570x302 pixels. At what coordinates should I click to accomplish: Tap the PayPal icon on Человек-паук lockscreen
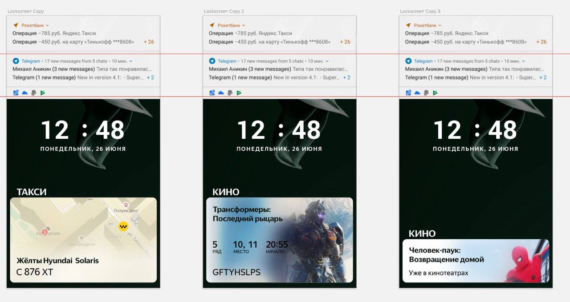coord(426,93)
